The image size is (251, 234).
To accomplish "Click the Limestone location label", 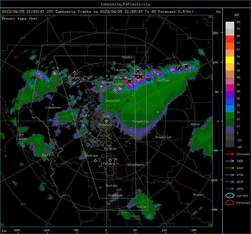I will 53,107.
